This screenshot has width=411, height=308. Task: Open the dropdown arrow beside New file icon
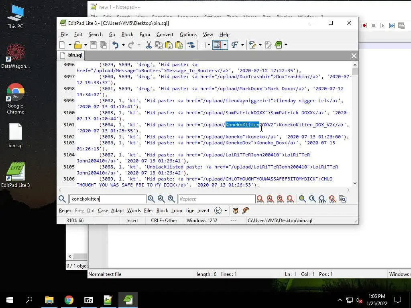(x=70, y=45)
